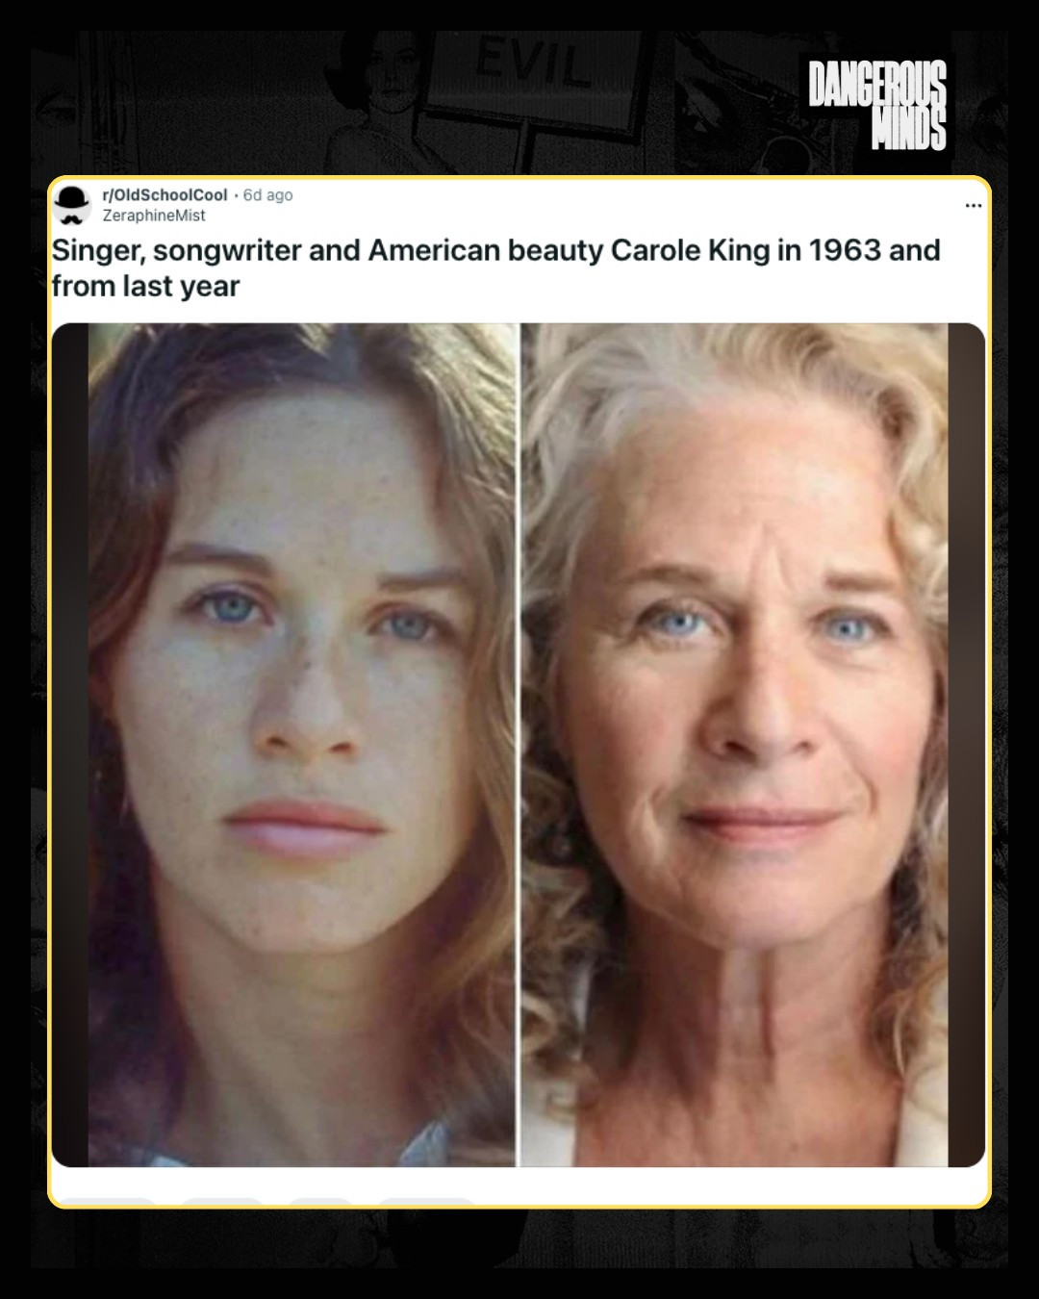Click second partially visible pill under post
1039x1299 pixels.
point(222,1201)
